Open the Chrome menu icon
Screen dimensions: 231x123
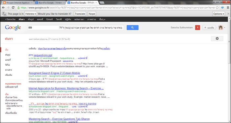coord(228,8)
